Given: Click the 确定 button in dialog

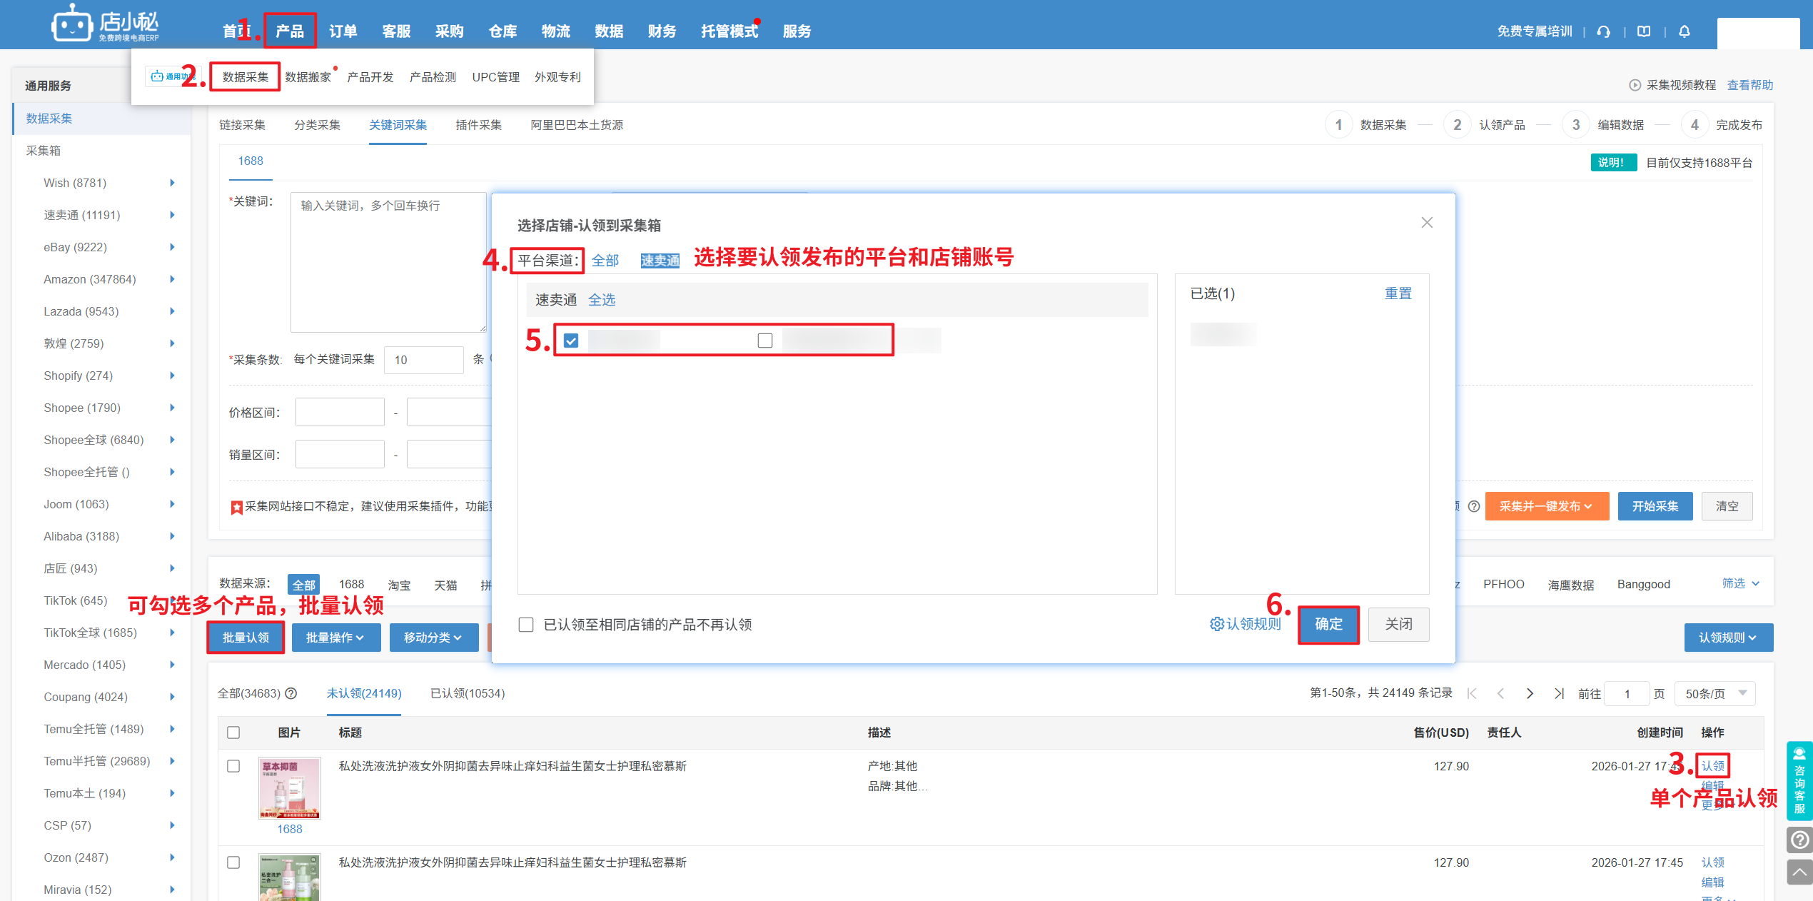Looking at the screenshot, I should click(x=1328, y=625).
